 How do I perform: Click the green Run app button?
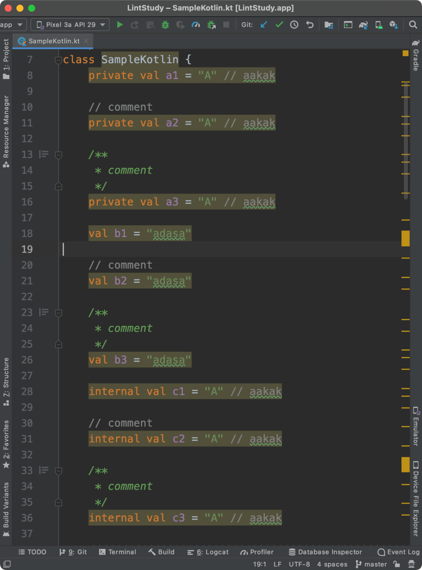(x=120, y=25)
